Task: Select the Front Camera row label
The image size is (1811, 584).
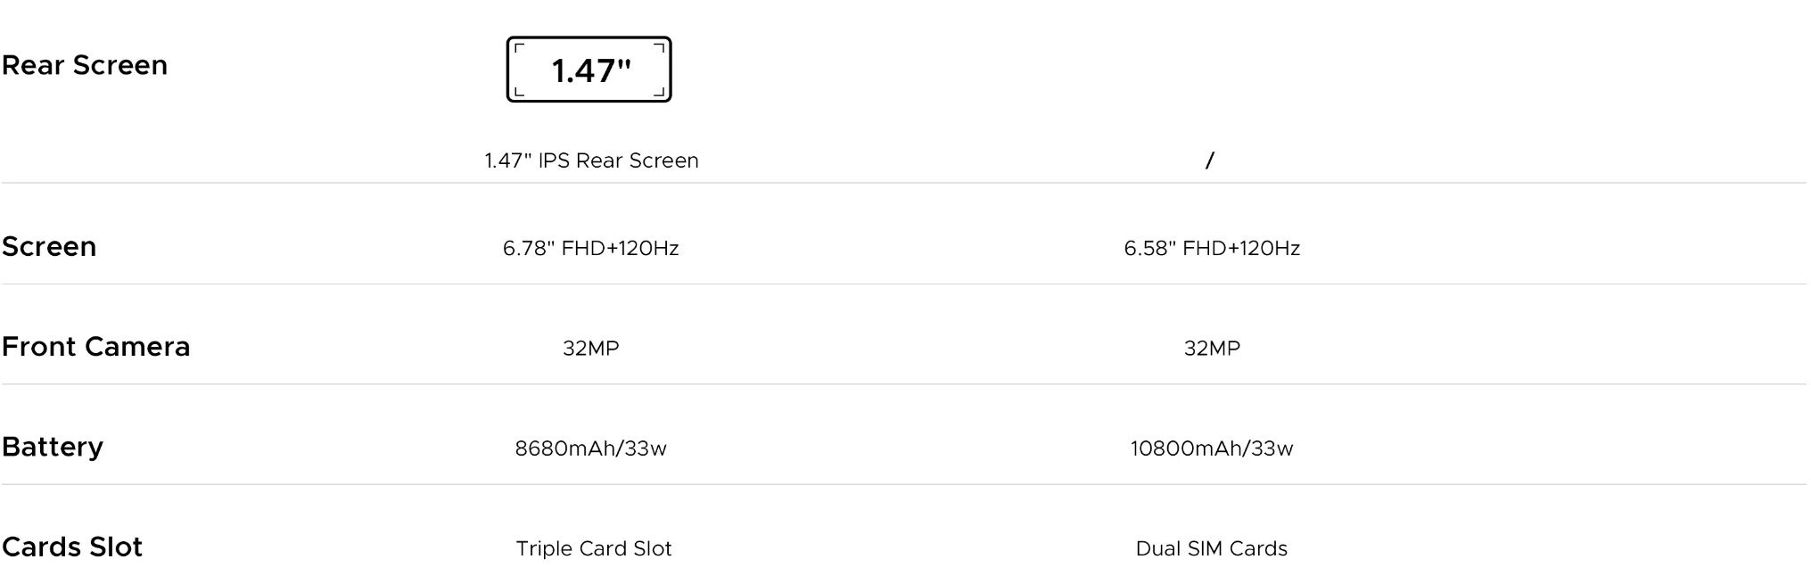Action: click(96, 346)
